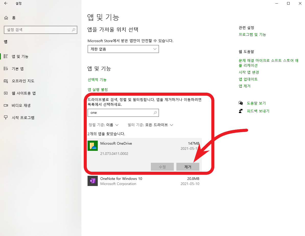Screen dimensions: 305x236
Task: Click the 도움말 보기 link
Action: click(x=256, y=103)
